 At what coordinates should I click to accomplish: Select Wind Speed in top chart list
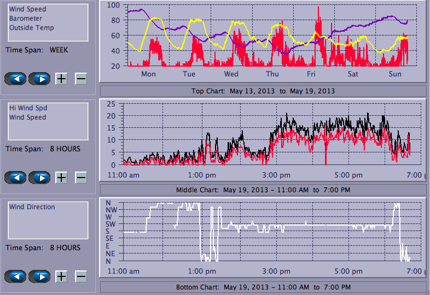tap(27, 9)
